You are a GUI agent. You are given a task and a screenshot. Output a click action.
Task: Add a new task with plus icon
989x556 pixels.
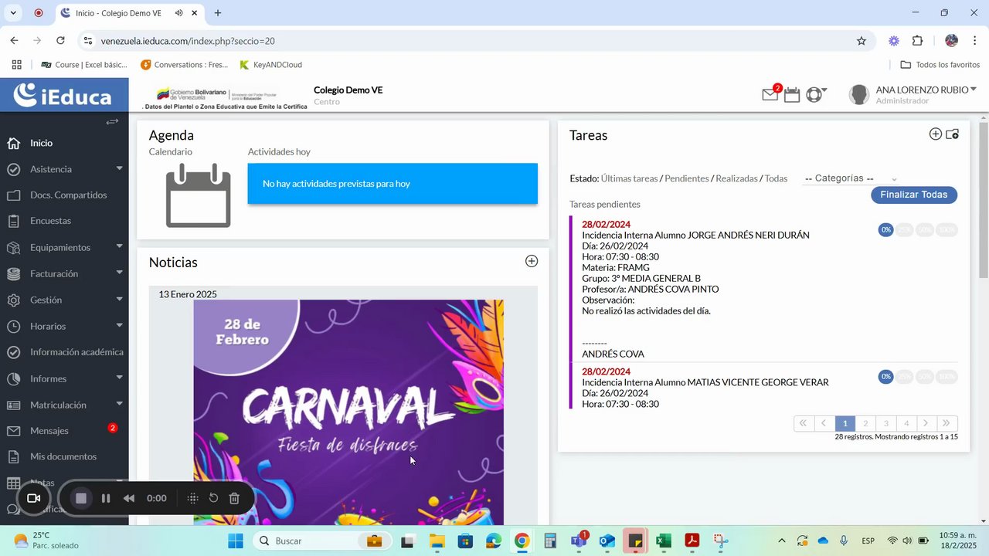[935, 134]
